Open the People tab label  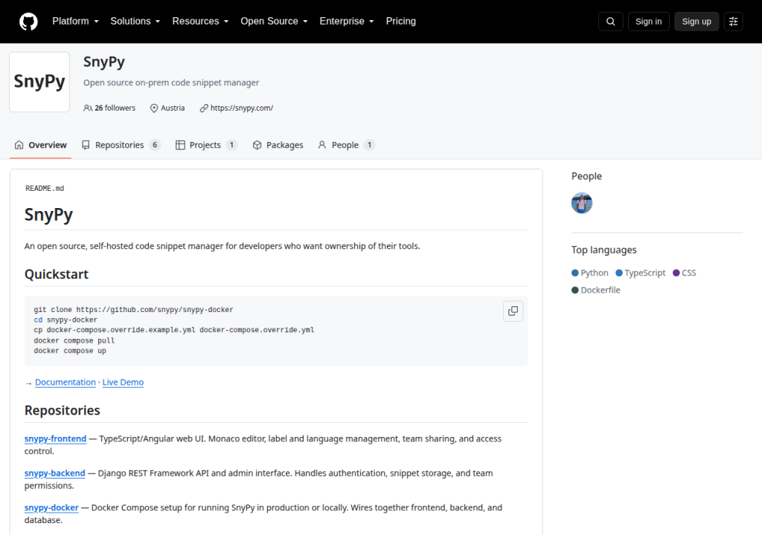point(345,145)
